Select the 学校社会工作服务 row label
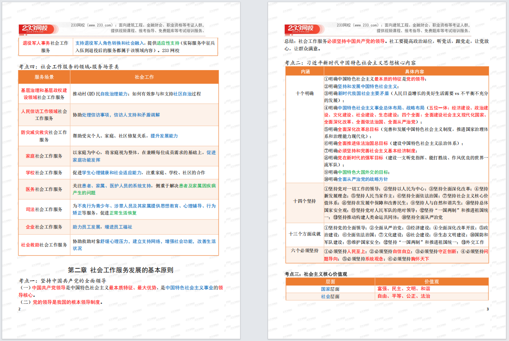 tap(44, 173)
